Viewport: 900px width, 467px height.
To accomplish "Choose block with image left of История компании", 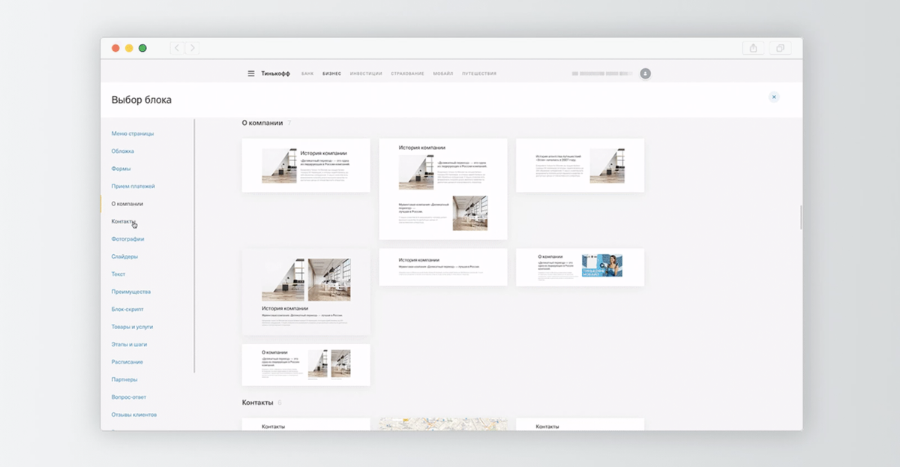I will click(306, 165).
